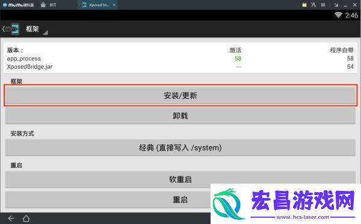Open the emulator hamburger menu
Viewport: 361px width, 224px height.
coord(323,5)
